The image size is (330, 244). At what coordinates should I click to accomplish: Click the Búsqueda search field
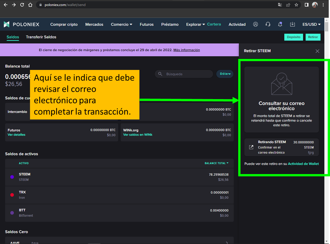pyautogui.click(x=184, y=74)
